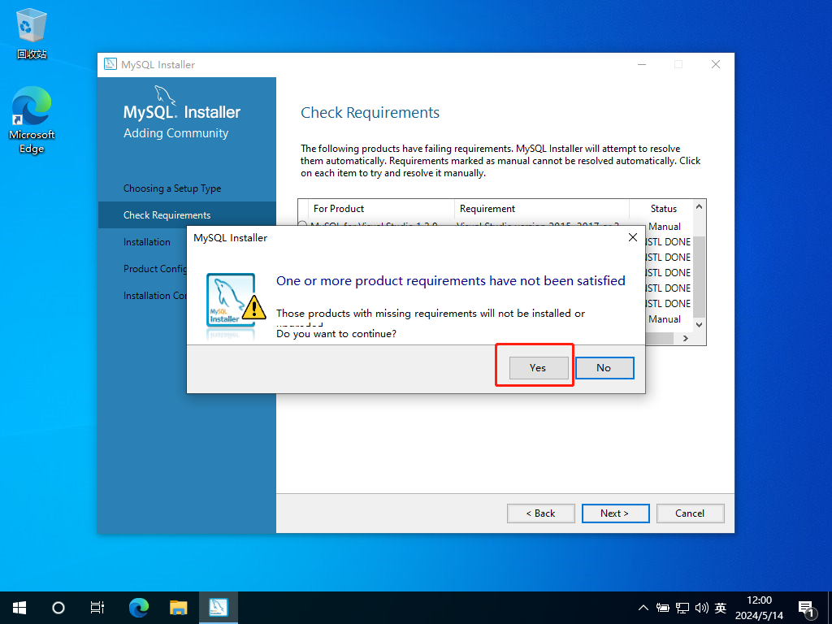Click the Next > button
This screenshot has height=624, width=832.
[615, 513]
